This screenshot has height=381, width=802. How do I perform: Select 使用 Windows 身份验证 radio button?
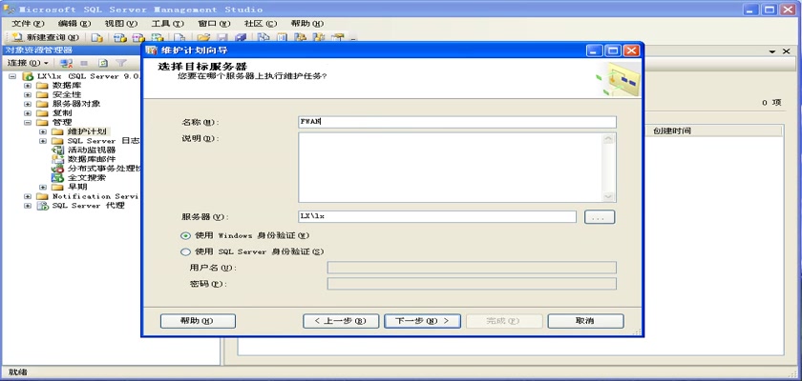click(185, 235)
